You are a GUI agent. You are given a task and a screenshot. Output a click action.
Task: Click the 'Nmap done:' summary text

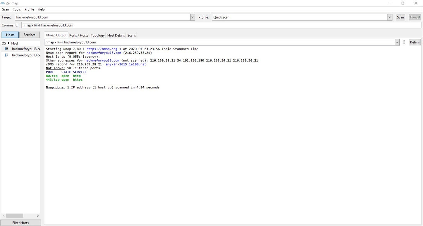55,87
